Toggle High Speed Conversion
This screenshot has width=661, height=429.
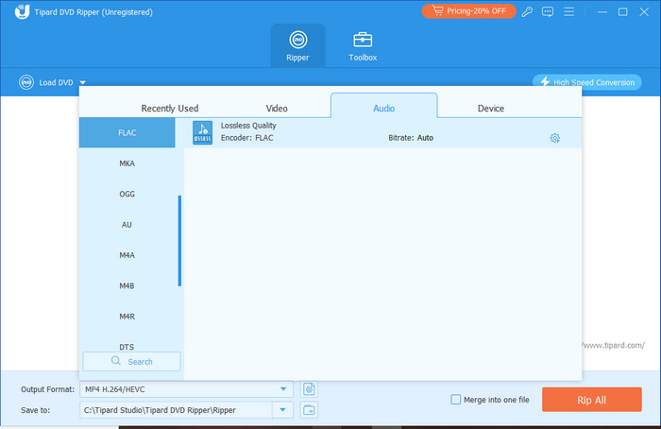click(x=586, y=82)
